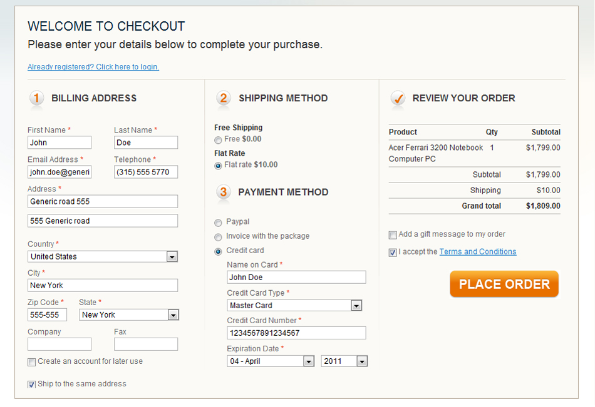This screenshot has width=595, height=407.
Task: Uncheck Ship to the same address
Action: tap(31, 384)
